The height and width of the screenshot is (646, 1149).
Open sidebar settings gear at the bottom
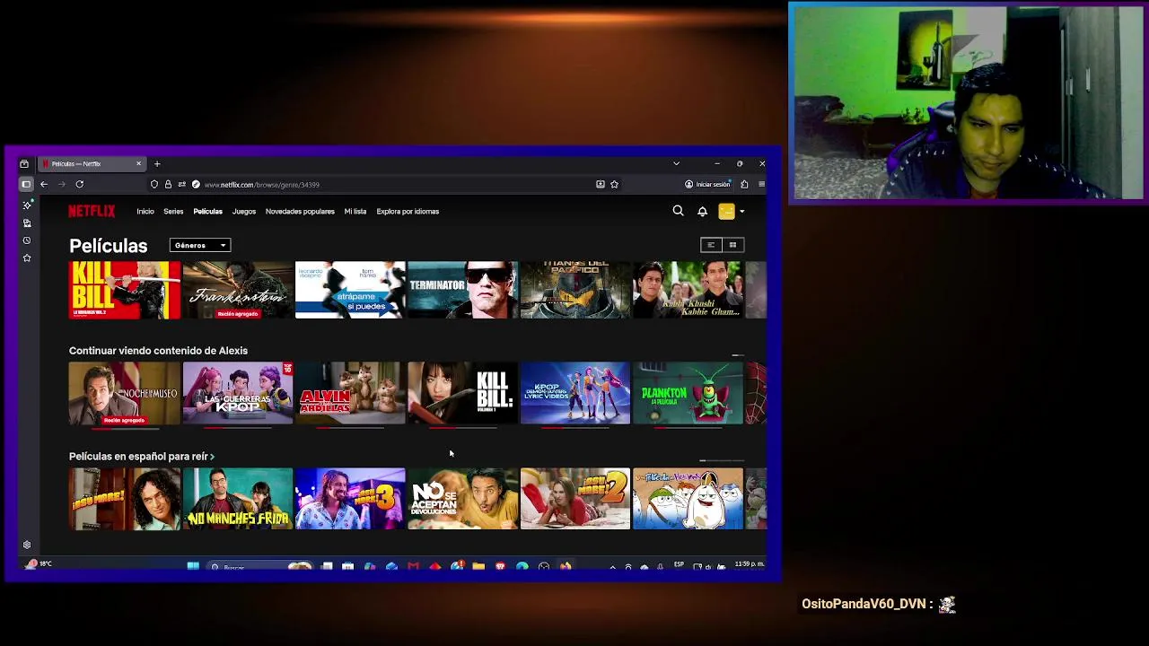point(27,545)
